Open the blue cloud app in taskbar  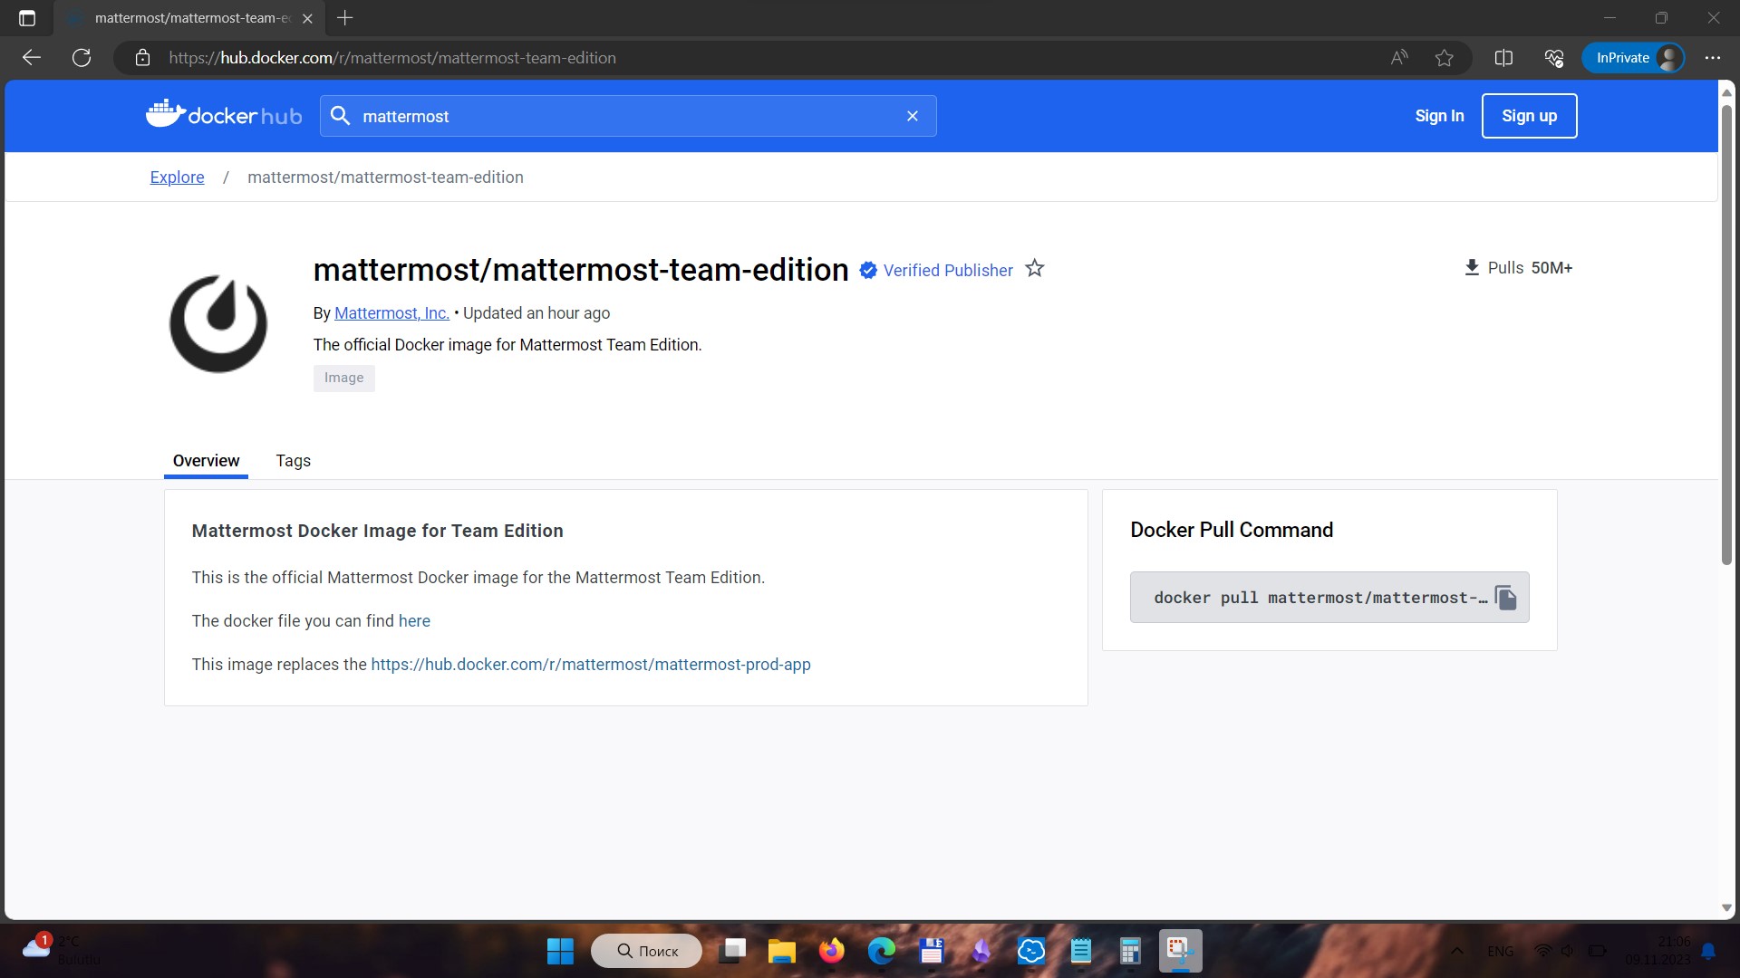pos(1030,951)
